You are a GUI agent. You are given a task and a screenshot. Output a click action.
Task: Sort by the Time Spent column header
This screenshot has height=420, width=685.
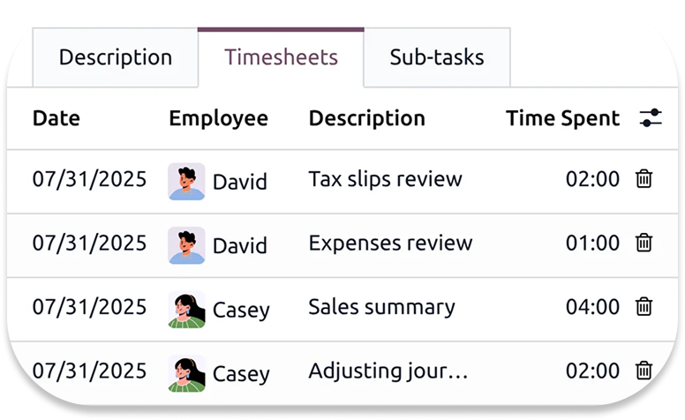(562, 118)
